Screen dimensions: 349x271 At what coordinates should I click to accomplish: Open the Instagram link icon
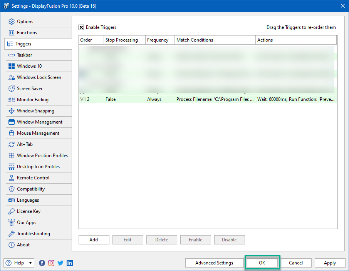(51, 263)
